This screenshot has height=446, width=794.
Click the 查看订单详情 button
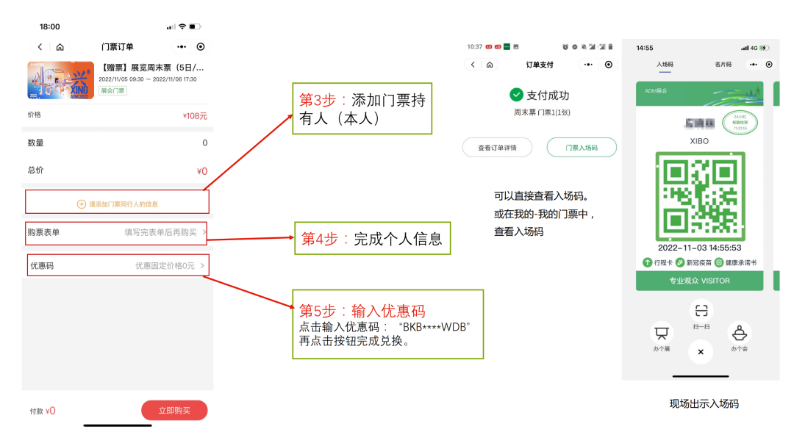(x=497, y=147)
